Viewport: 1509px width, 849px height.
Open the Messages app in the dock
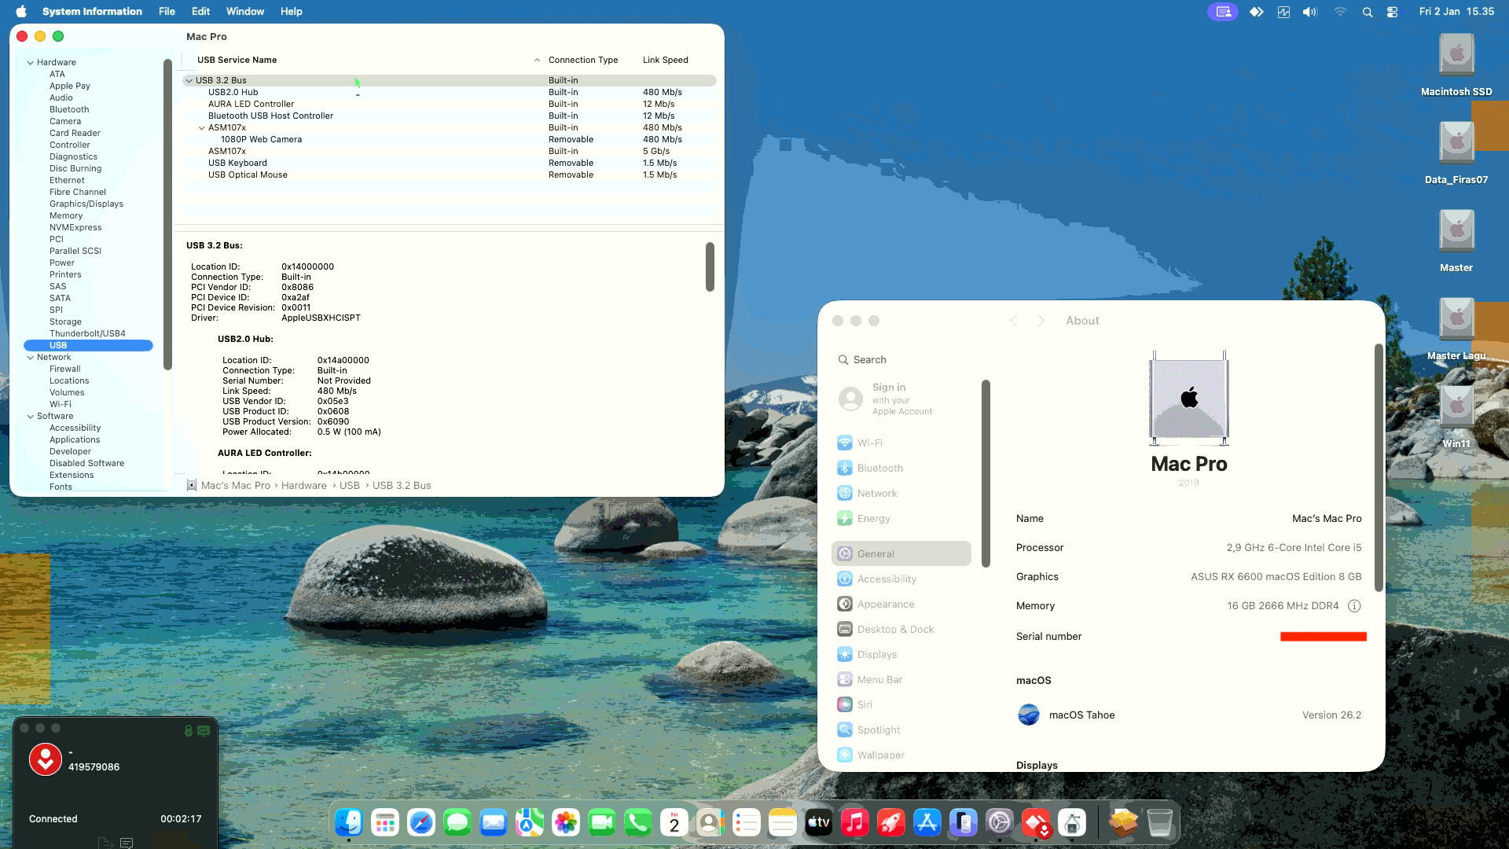(457, 823)
